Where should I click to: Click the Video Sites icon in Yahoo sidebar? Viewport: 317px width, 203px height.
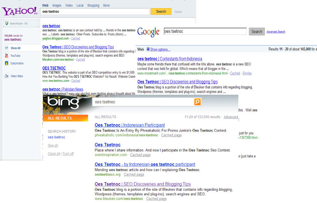(6, 76)
